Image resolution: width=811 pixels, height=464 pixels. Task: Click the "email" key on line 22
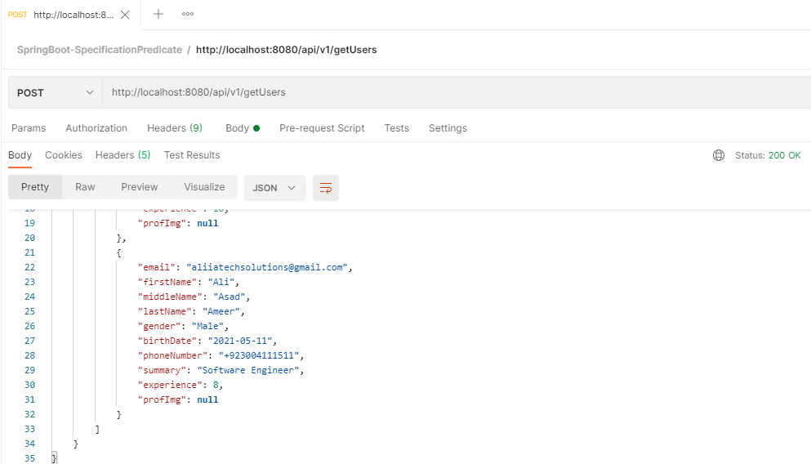(x=156, y=267)
